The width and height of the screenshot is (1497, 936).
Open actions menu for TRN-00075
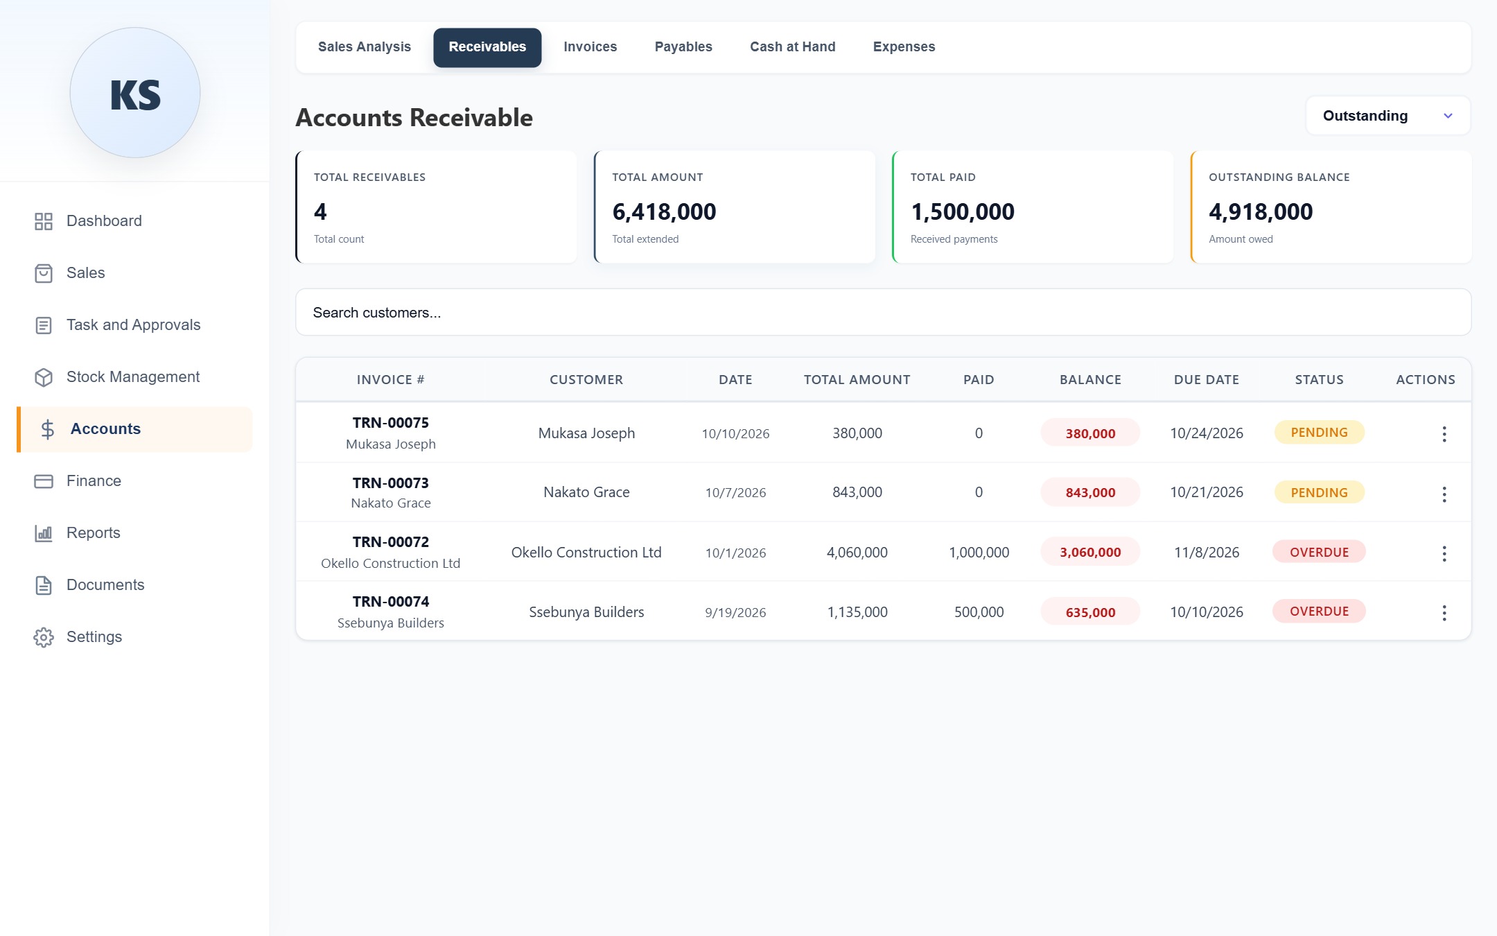pos(1444,434)
